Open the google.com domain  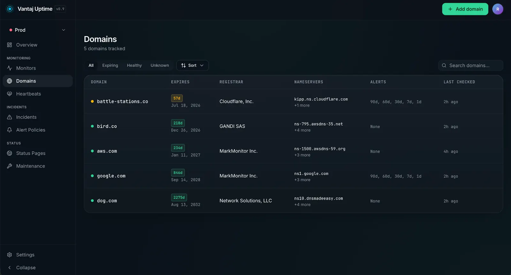111,176
